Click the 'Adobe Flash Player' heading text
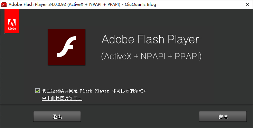Viewport: 253px width, 128px height. click(150, 39)
